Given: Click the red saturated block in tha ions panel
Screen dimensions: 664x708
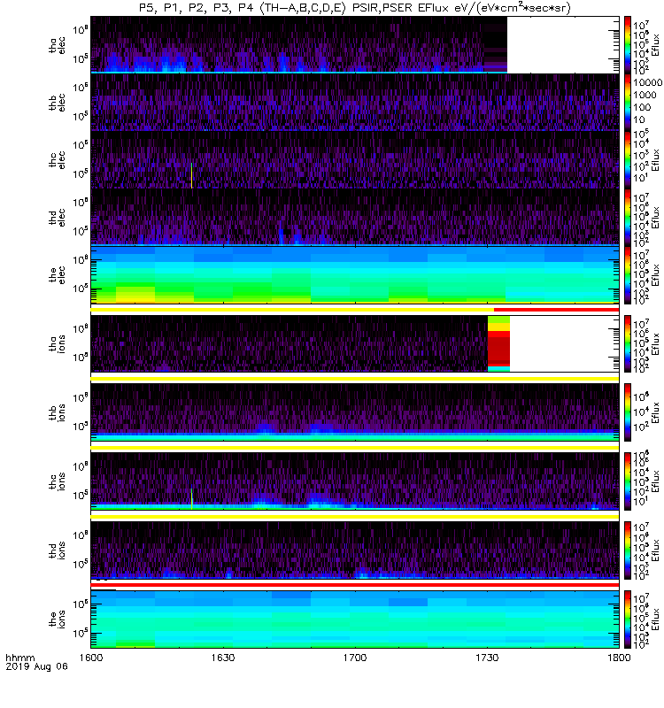Looking at the screenshot, I should 498,348.
